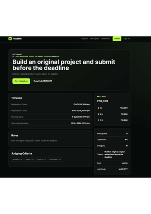Click the PRIZE POOL label
The image size is (151, 214).
101,97
